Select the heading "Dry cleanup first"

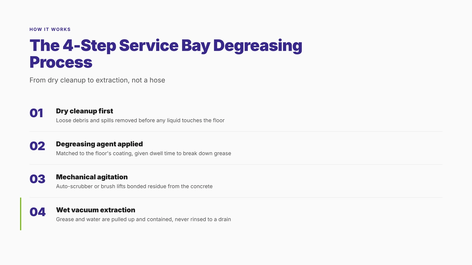tap(84, 111)
